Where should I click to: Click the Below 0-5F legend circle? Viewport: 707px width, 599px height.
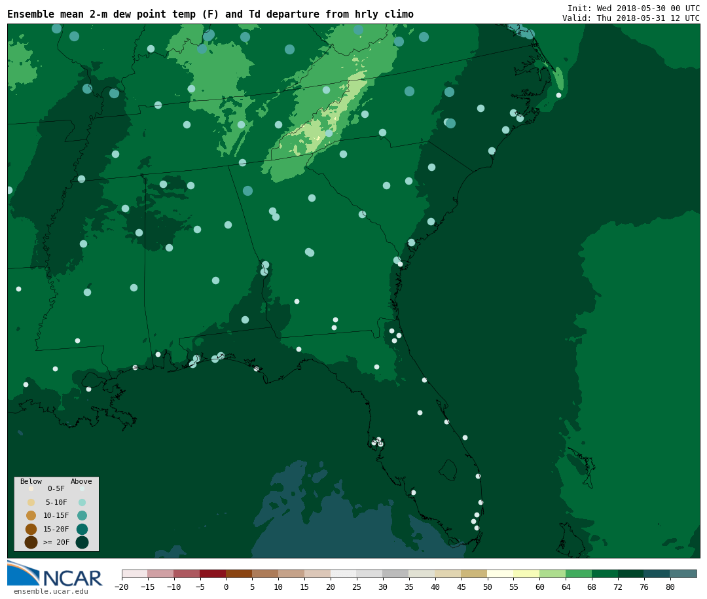click(x=31, y=488)
